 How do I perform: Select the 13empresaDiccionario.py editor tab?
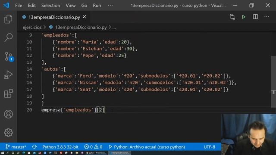53,17
